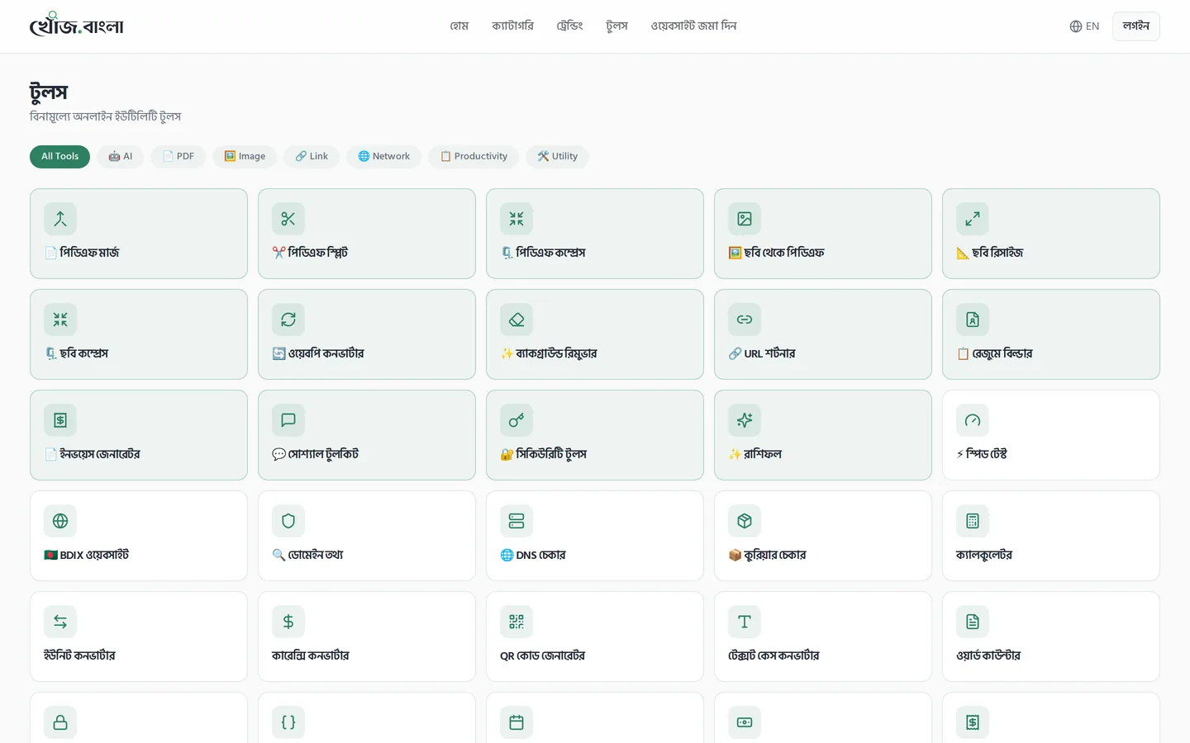Viewport: 1190px width, 743px height.
Task: Switch language with the EN globe button
Action: (1084, 26)
